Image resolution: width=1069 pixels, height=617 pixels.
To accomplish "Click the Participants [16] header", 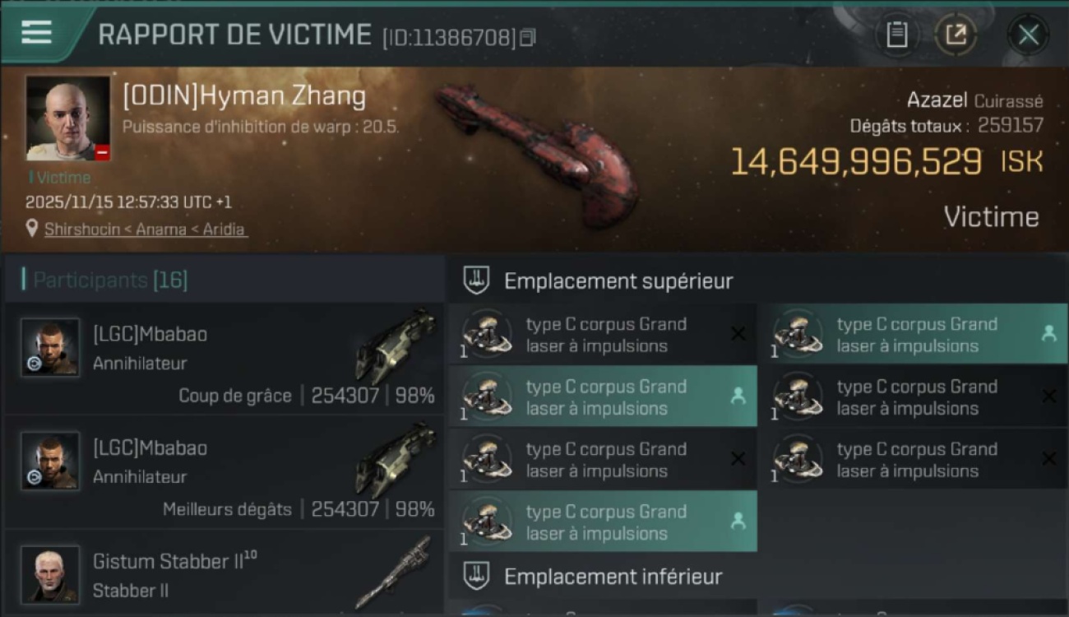I will tap(110, 280).
